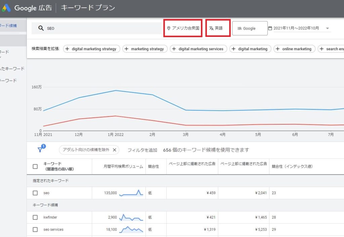Add the online marketing suggestion chip
Image resolution: width=344 pixels, height=237 pixels.
[x=294, y=49]
